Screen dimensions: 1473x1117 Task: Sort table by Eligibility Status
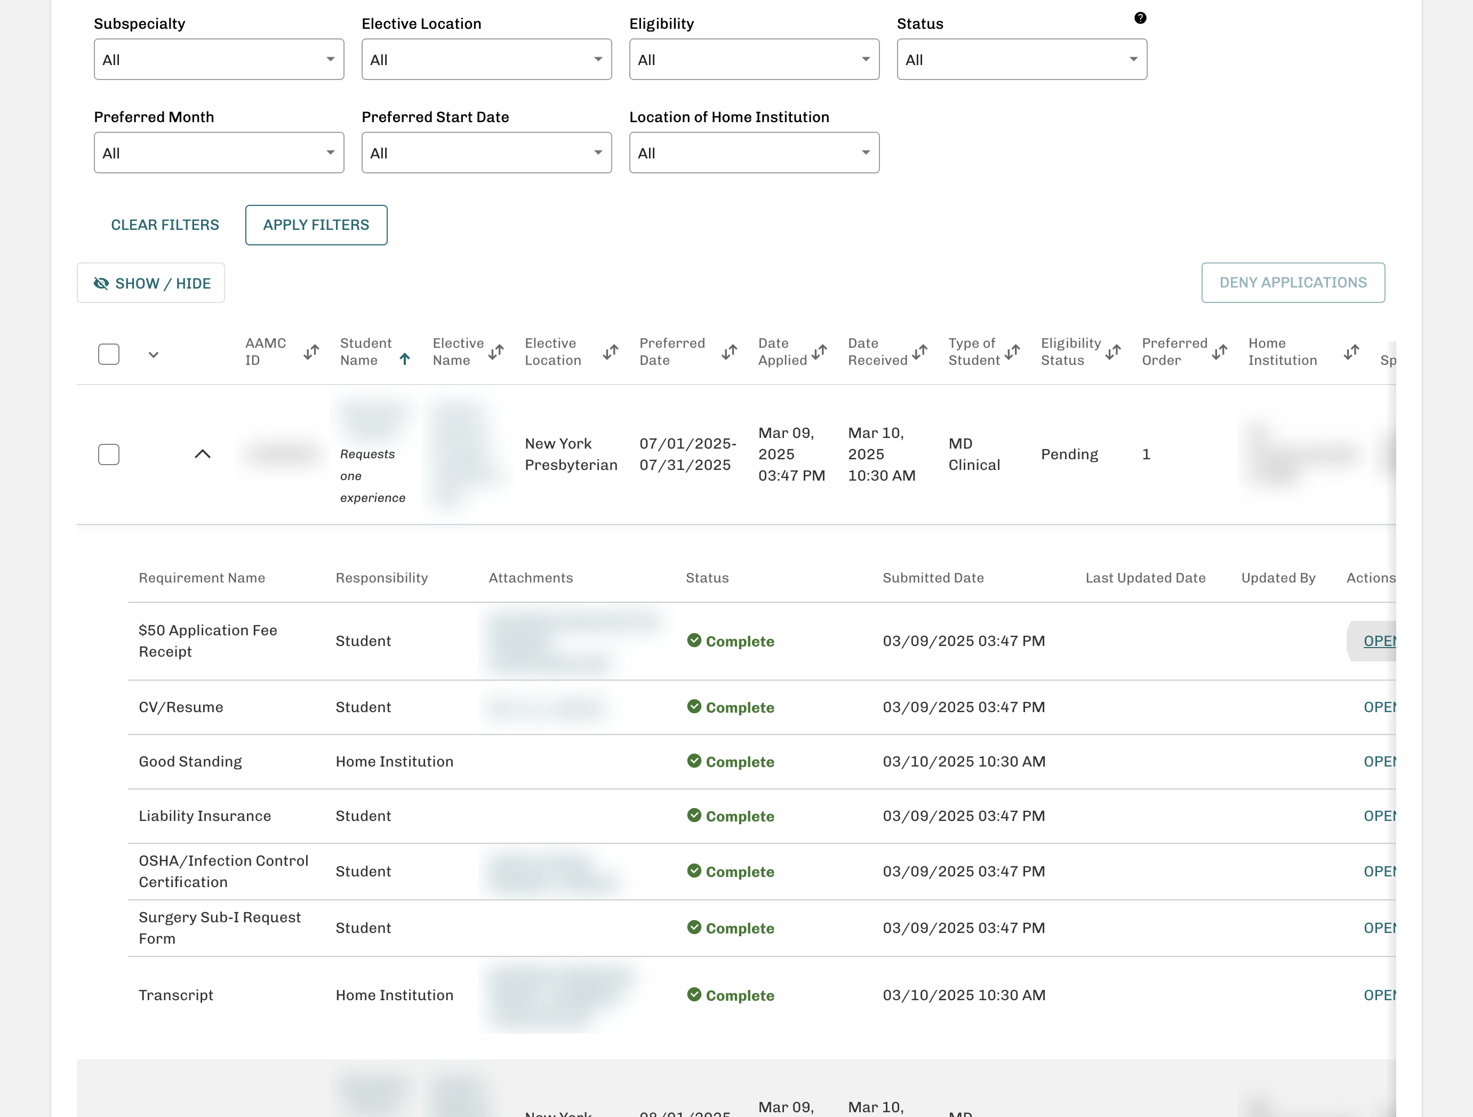tap(1112, 352)
